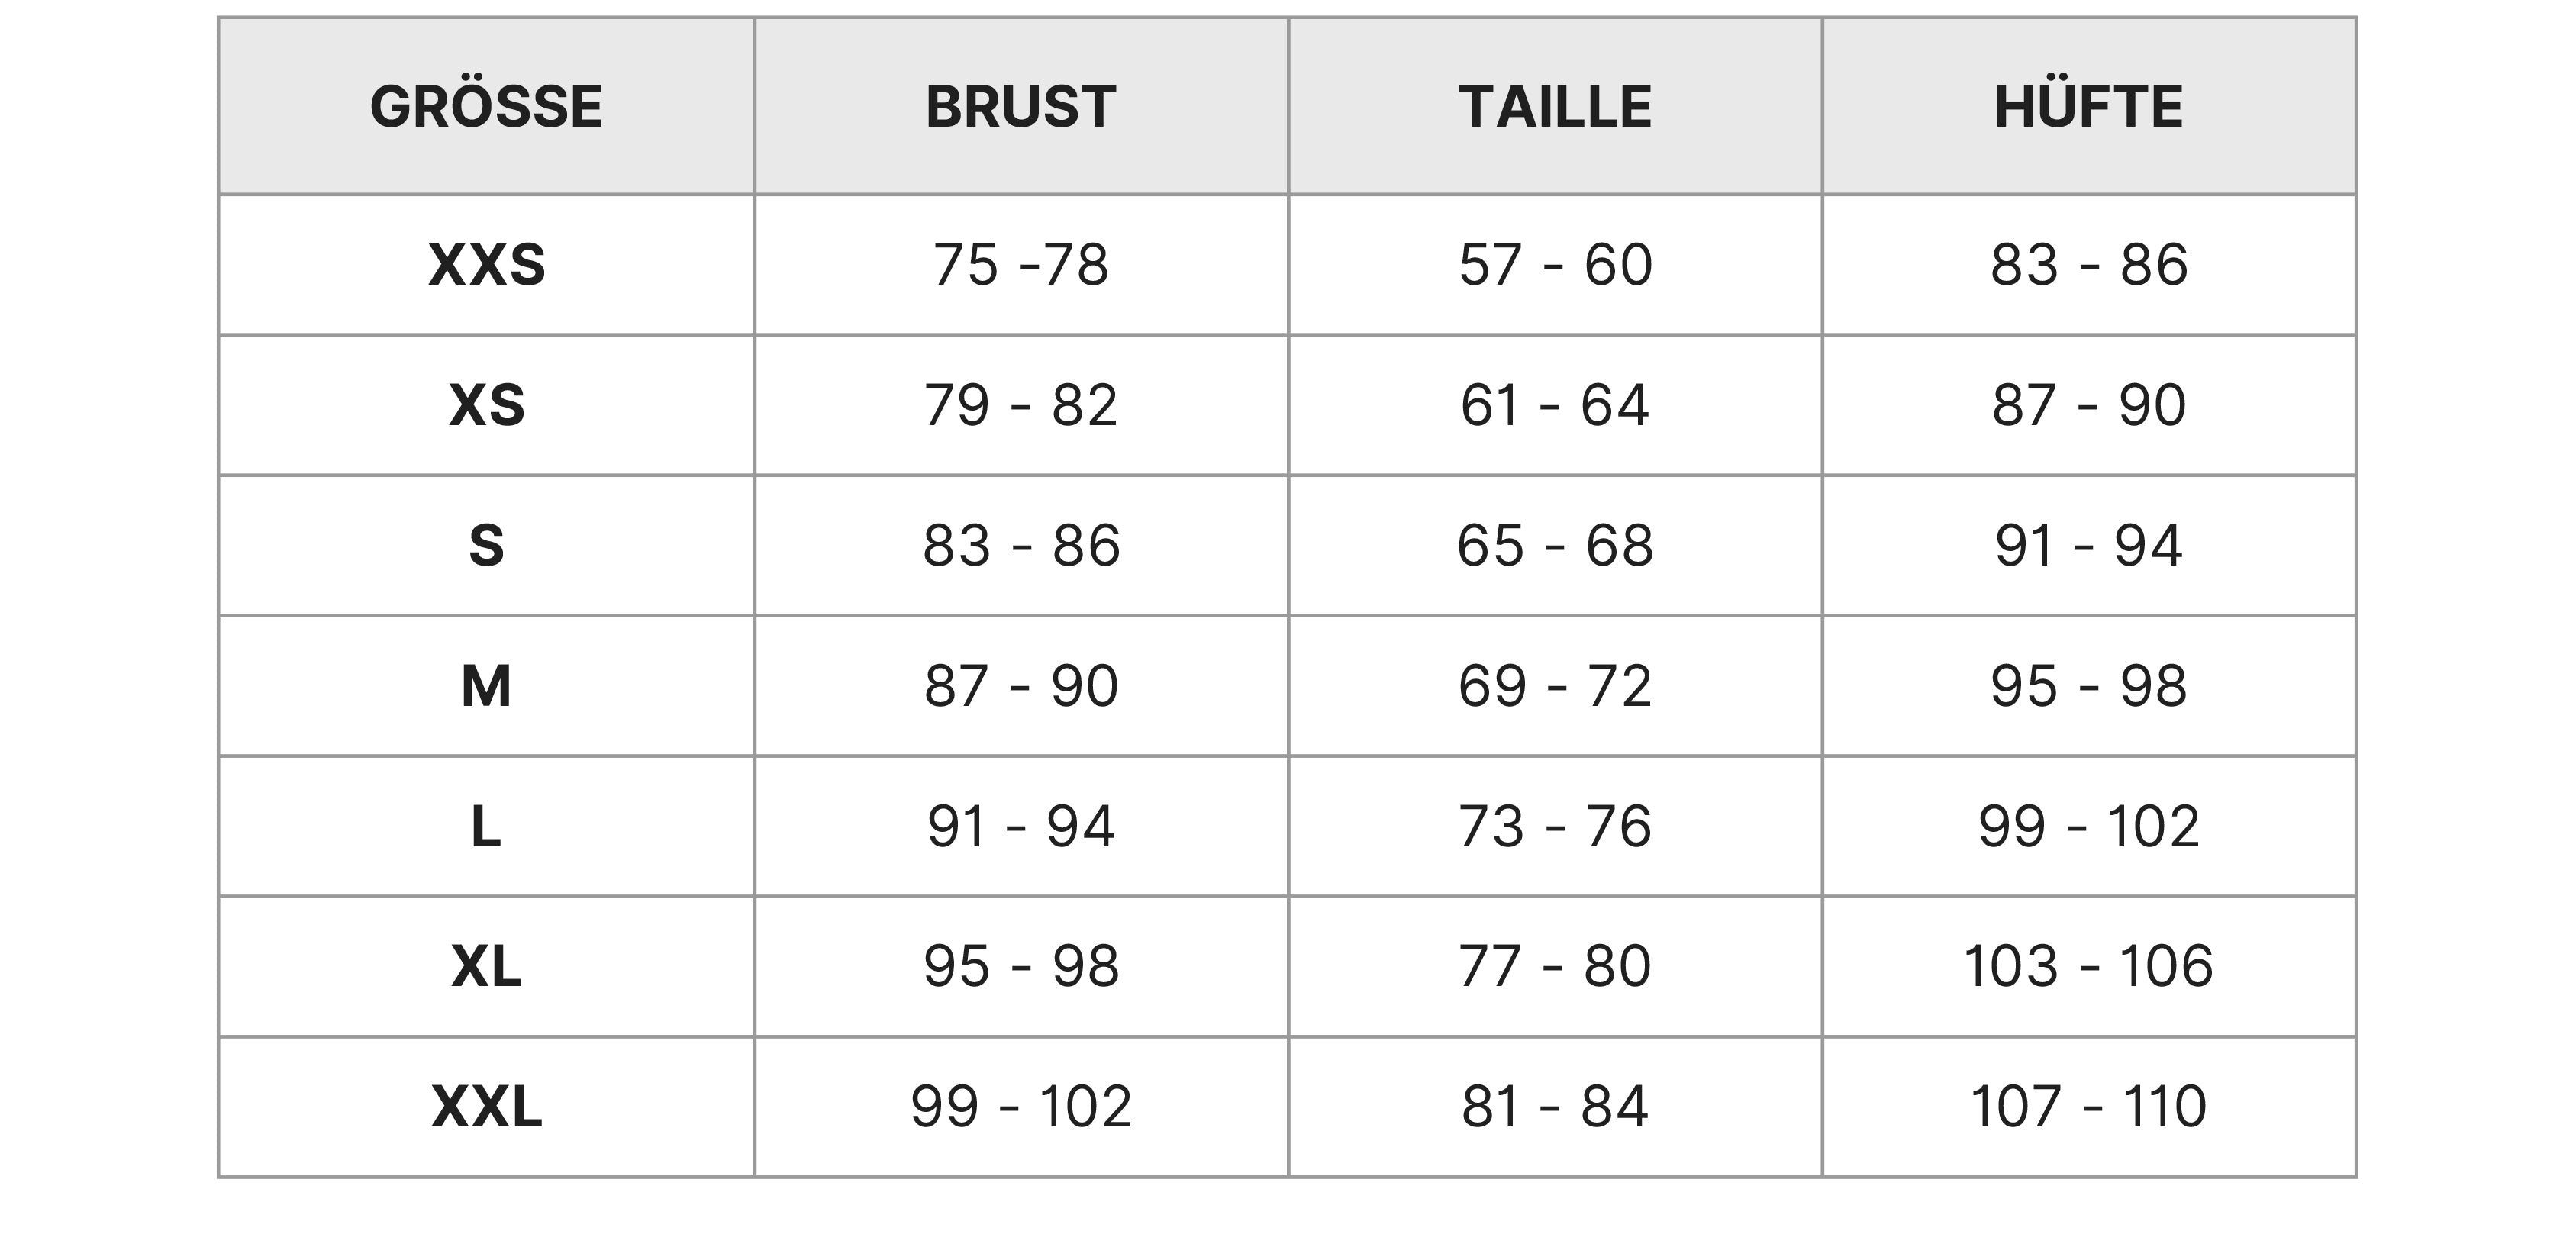Select the XS size row label
This screenshot has width=2576, height=1244.
tap(486, 406)
